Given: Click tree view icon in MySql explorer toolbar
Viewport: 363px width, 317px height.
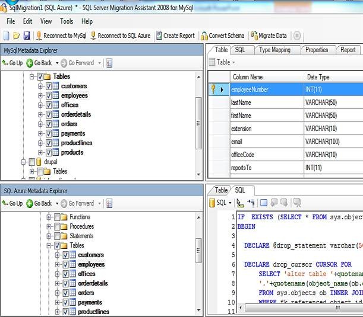Looking at the screenshot, I should click(109, 63).
